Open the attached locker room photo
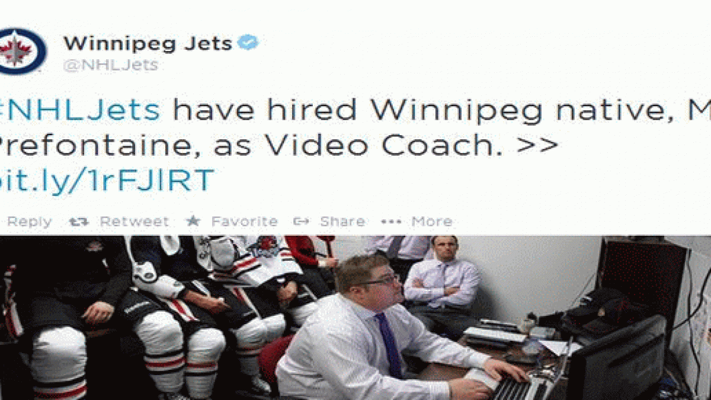711x400 pixels. coord(355,318)
